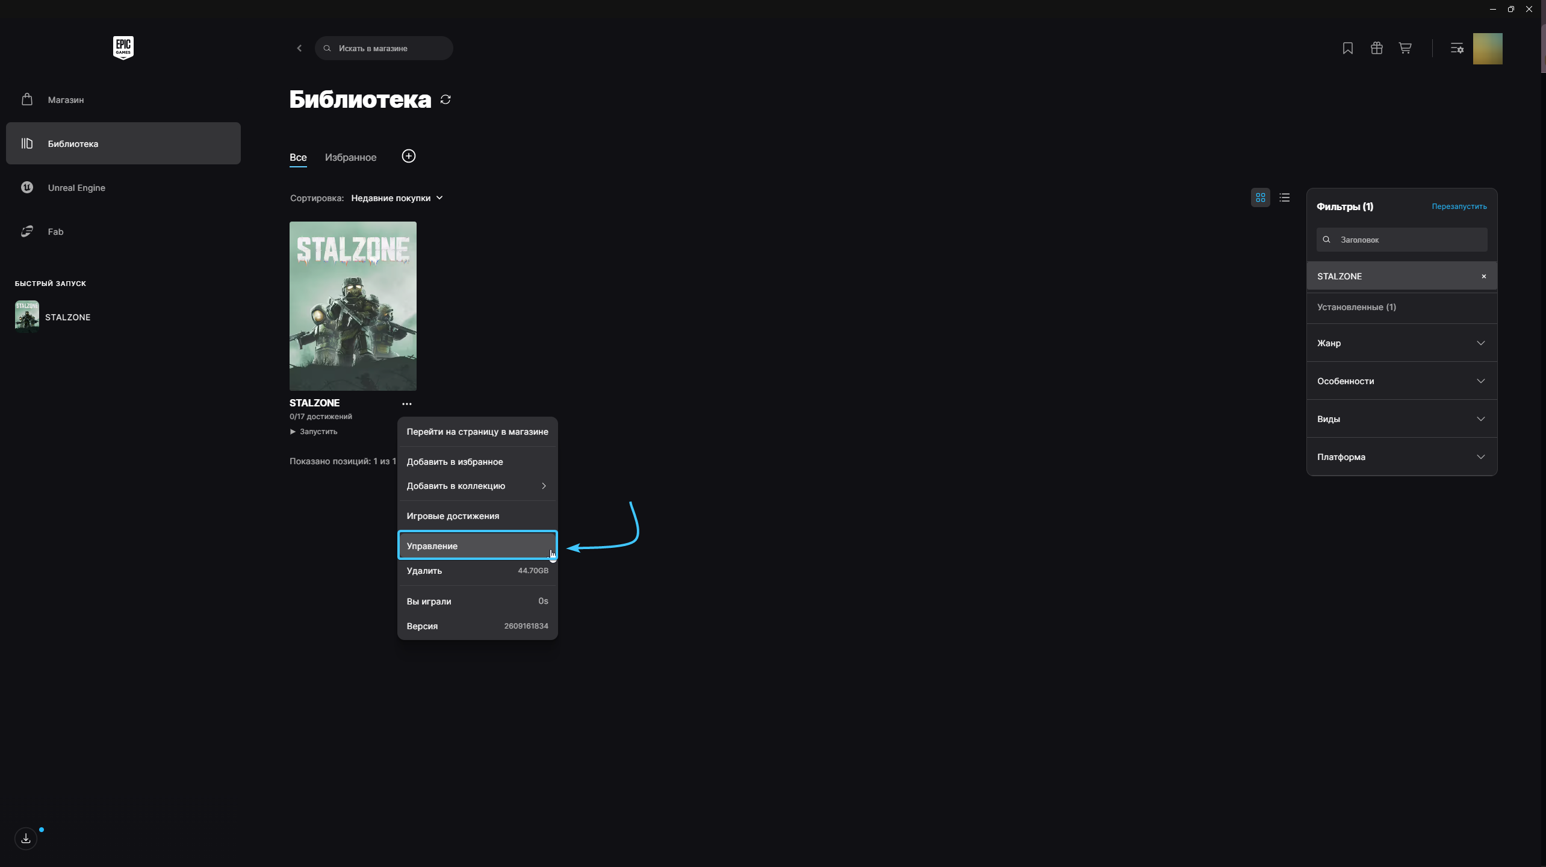Expand the Жанр filter
Screen dimensions: 1546x867
click(x=1402, y=343)
